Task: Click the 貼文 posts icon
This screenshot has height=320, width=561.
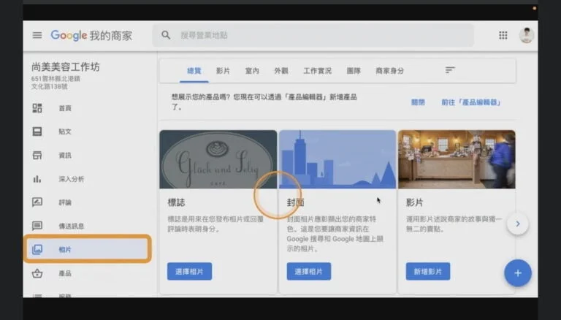Action: point(37,132)
